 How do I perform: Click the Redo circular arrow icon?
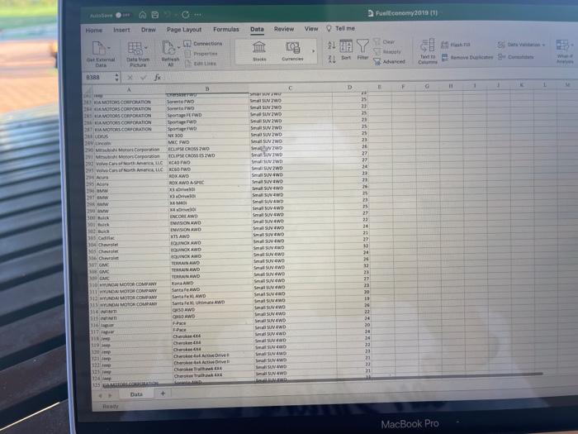point(186,14)
